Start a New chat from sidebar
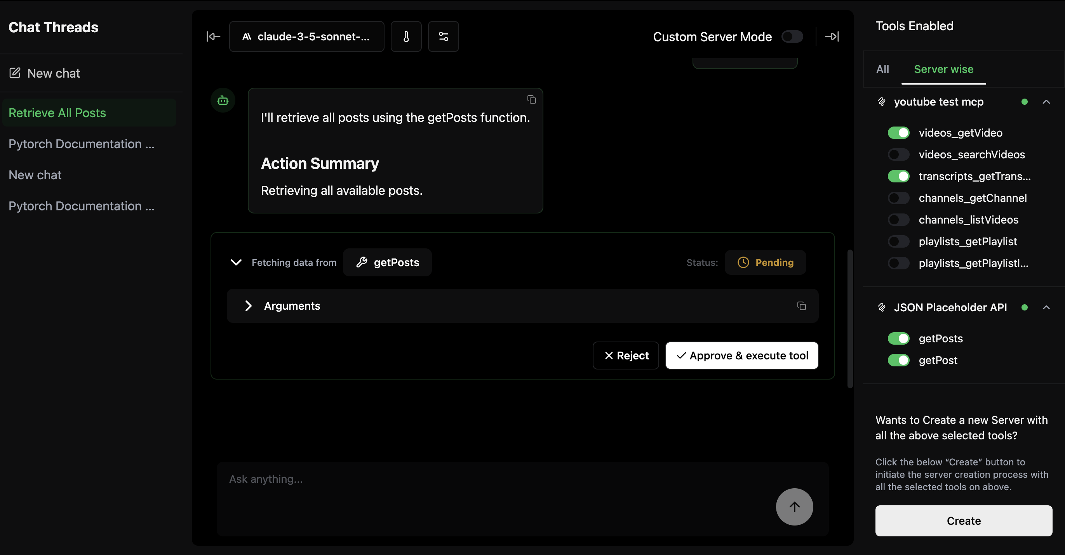 53,73
